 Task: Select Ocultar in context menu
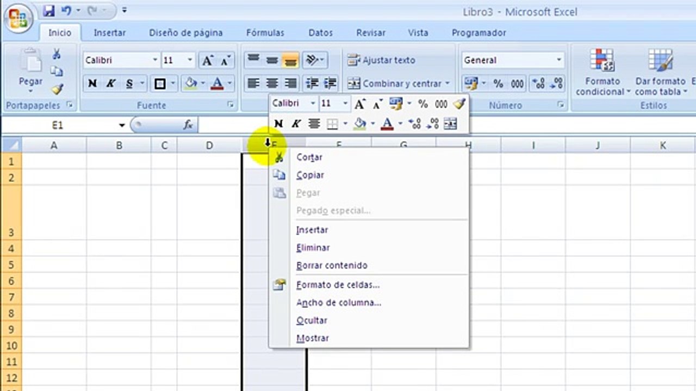(x=369, y=320)
